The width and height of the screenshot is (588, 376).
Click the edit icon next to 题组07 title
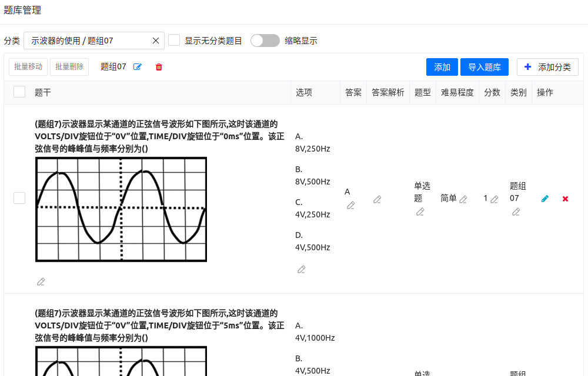coord(138,67)
